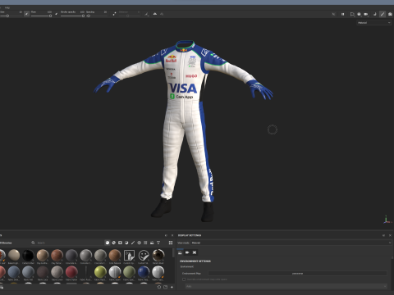Check the override environment color space checkbox

pyautogui.click(x=184, y=279)
